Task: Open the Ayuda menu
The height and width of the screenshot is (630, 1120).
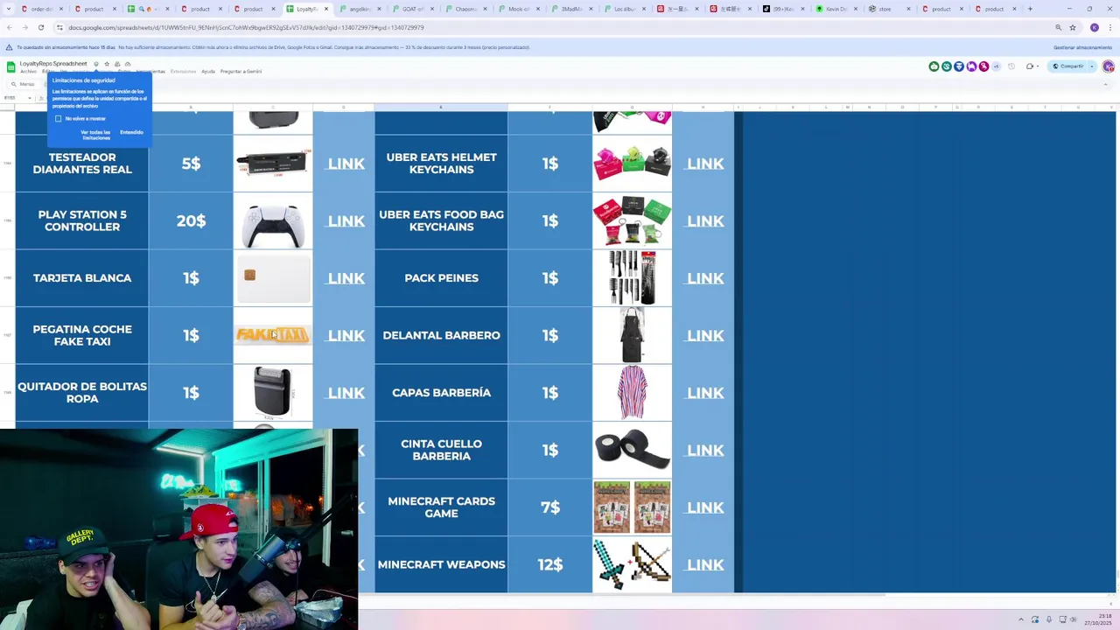Action: (208, 72)
